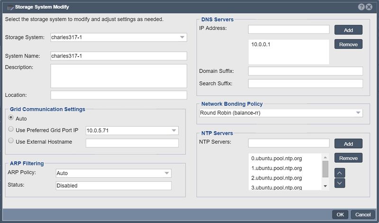Choose Use Preferred Grid Port IP radio
The width and height of the screenshot is (379, 223).
click(11, 129)
